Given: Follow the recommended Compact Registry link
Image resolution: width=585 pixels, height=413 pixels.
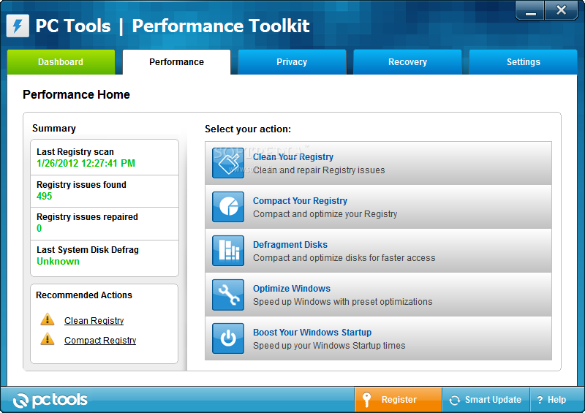Looking at the screenshot, I should pyautogui.click(x=100, y=340).
